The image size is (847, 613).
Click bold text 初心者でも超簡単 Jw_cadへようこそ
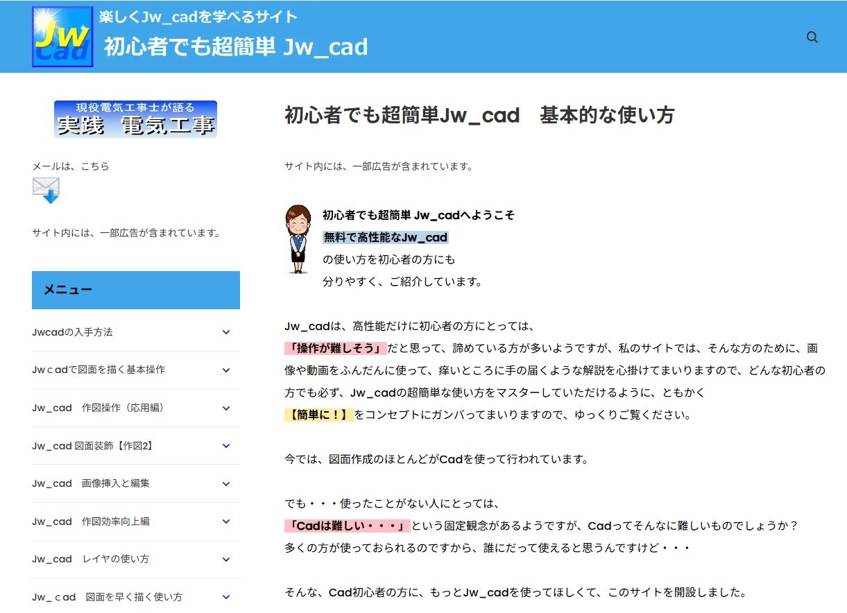coord(419,215)
